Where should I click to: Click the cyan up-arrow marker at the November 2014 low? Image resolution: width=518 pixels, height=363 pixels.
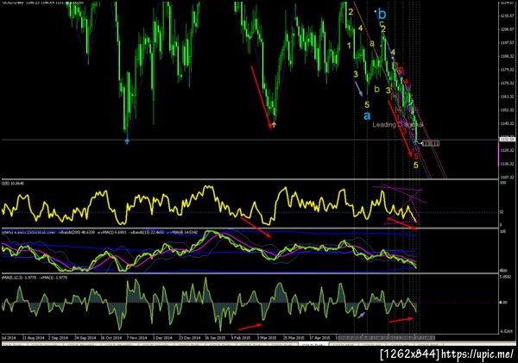point(127,141)
